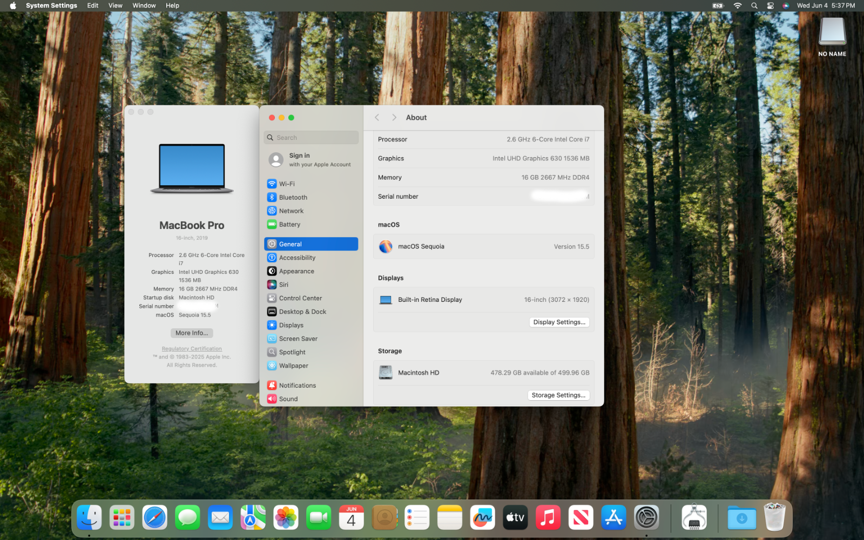Open the Apple menu
The width and height of the screenshot is (864, 540).
13,5
